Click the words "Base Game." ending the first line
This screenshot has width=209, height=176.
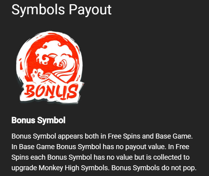coord(174,136)
